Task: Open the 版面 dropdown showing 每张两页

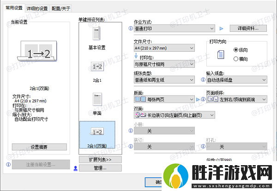Action: pos(164,99)
